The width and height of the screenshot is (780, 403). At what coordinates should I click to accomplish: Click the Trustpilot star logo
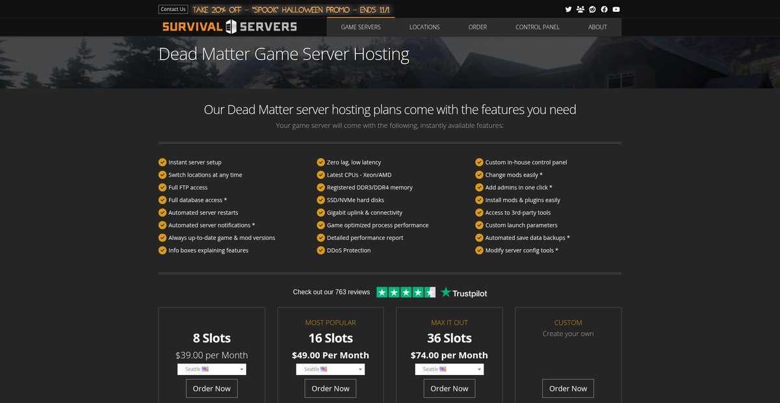tap(463, 292)
